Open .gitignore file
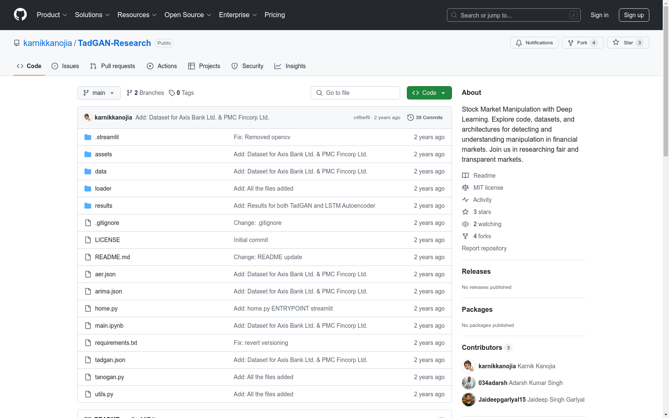 (x=107, y=223)
